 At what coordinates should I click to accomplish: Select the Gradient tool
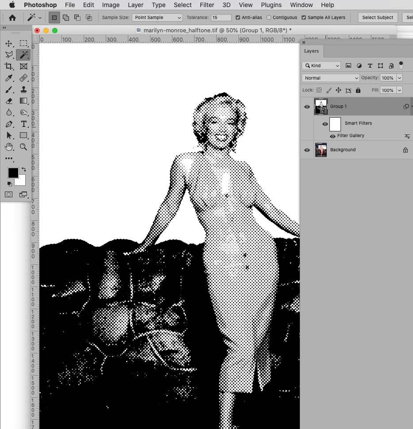[x=23, y=101]
